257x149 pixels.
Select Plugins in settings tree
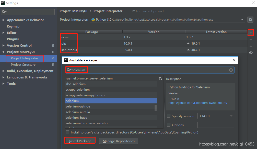(x=13, y=39)
